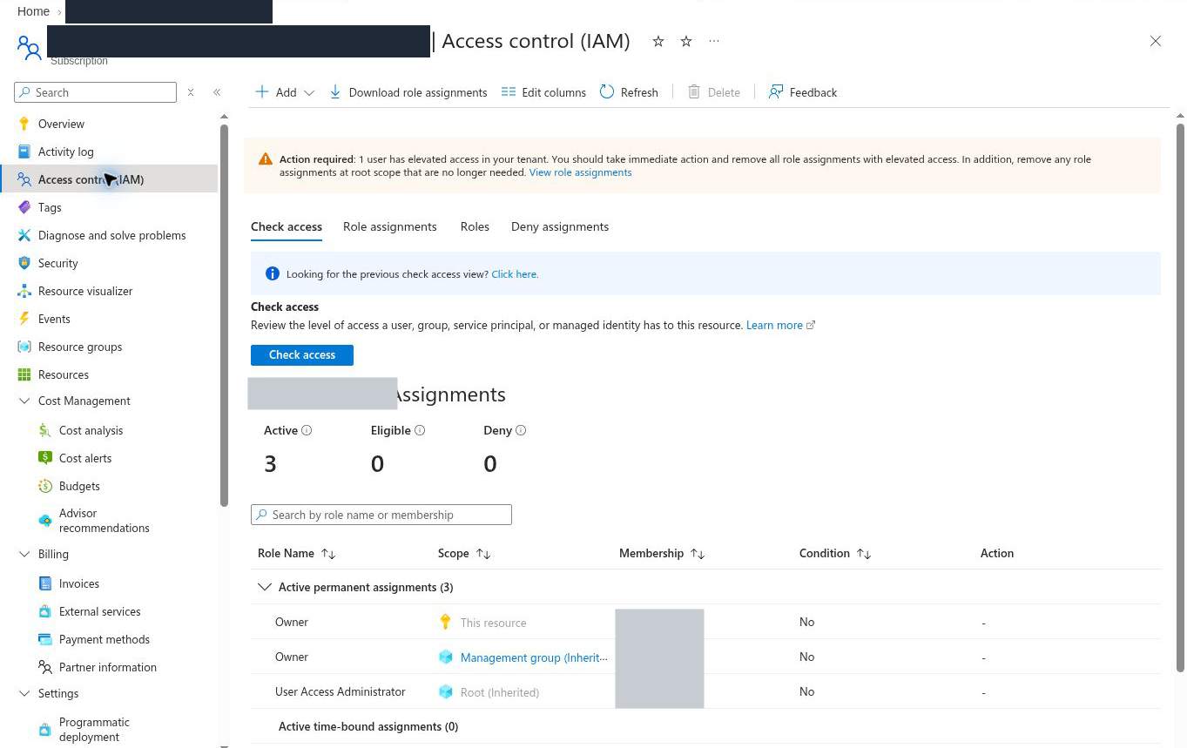Open Tags from the sidebar
The height and width of the screenshot is (748, 1187).
tap(50, 207)
